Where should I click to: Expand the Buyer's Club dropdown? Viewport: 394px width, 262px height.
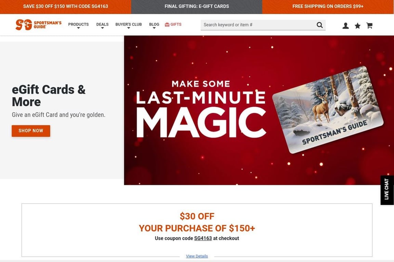pyautogui.click(x=128, y=25)
